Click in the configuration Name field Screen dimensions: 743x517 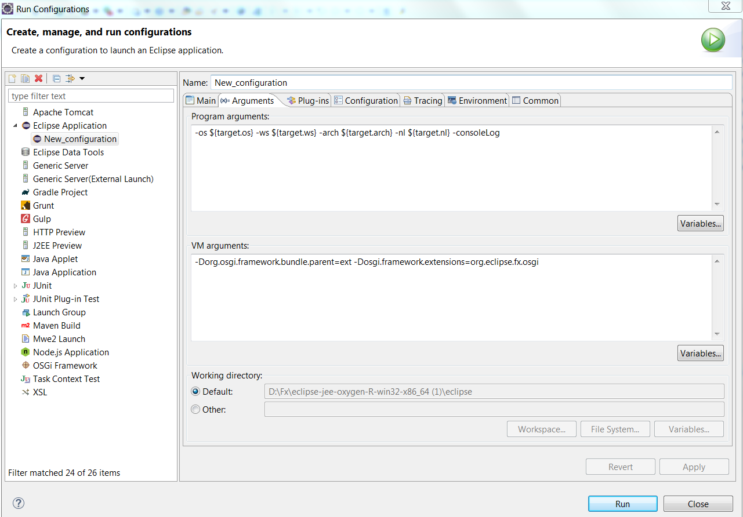pyautogui.click(x=471, y=83)
